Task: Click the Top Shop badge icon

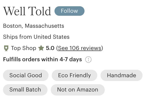Action: [6, 48]
